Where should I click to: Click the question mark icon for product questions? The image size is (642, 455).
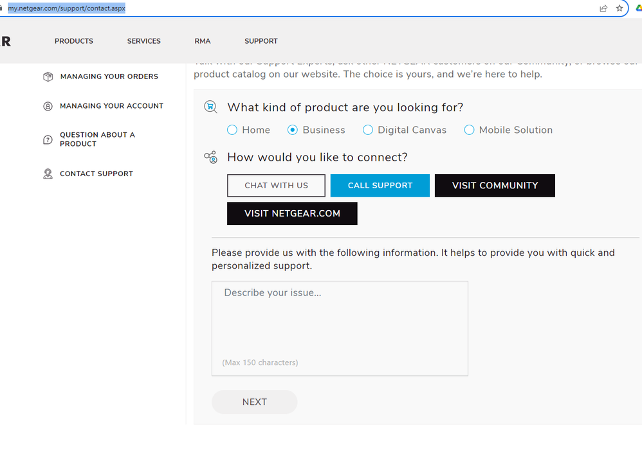point(48,139)
